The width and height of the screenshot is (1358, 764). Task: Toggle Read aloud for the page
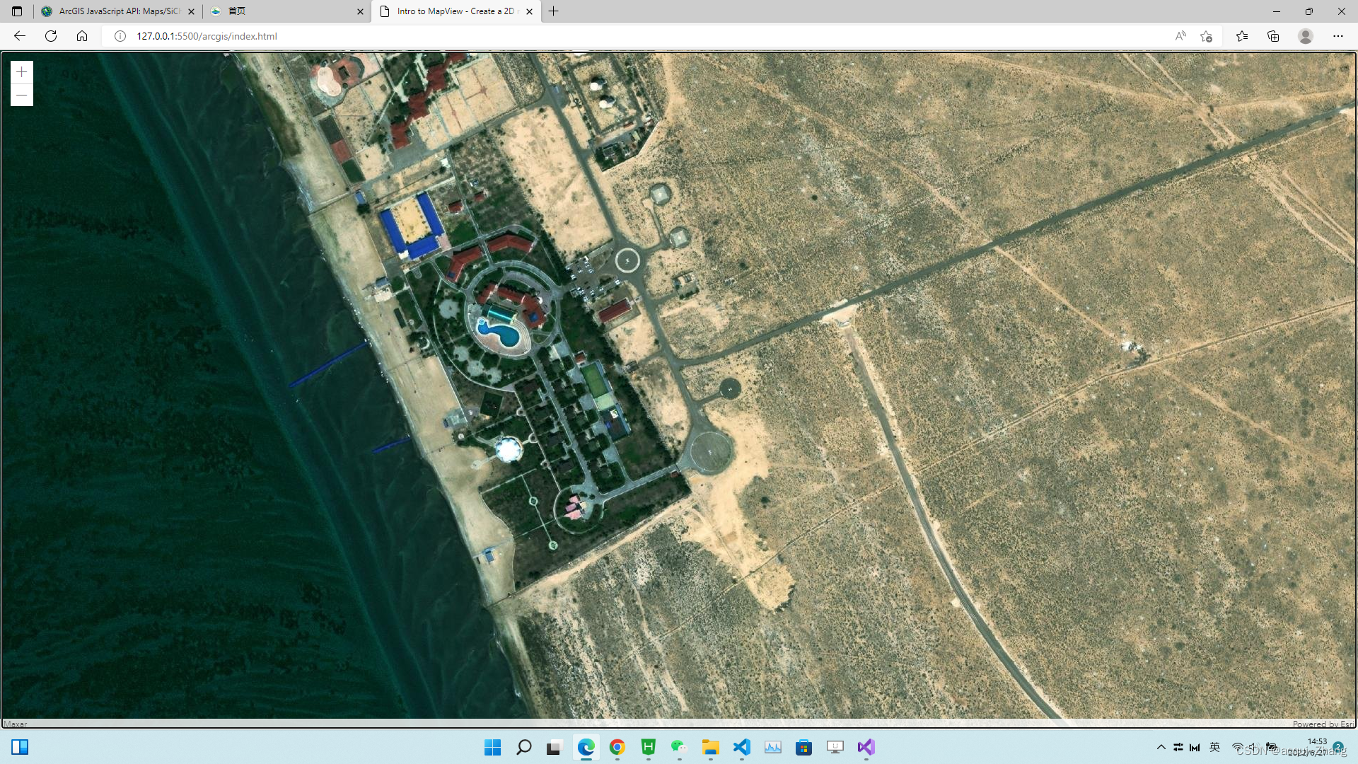1180,36
